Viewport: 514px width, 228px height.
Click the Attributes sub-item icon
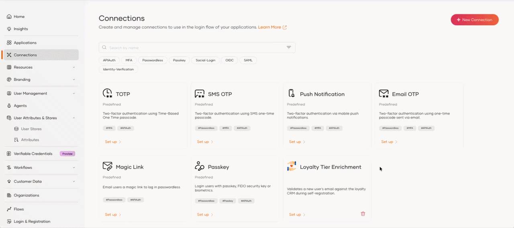(16, 140)
